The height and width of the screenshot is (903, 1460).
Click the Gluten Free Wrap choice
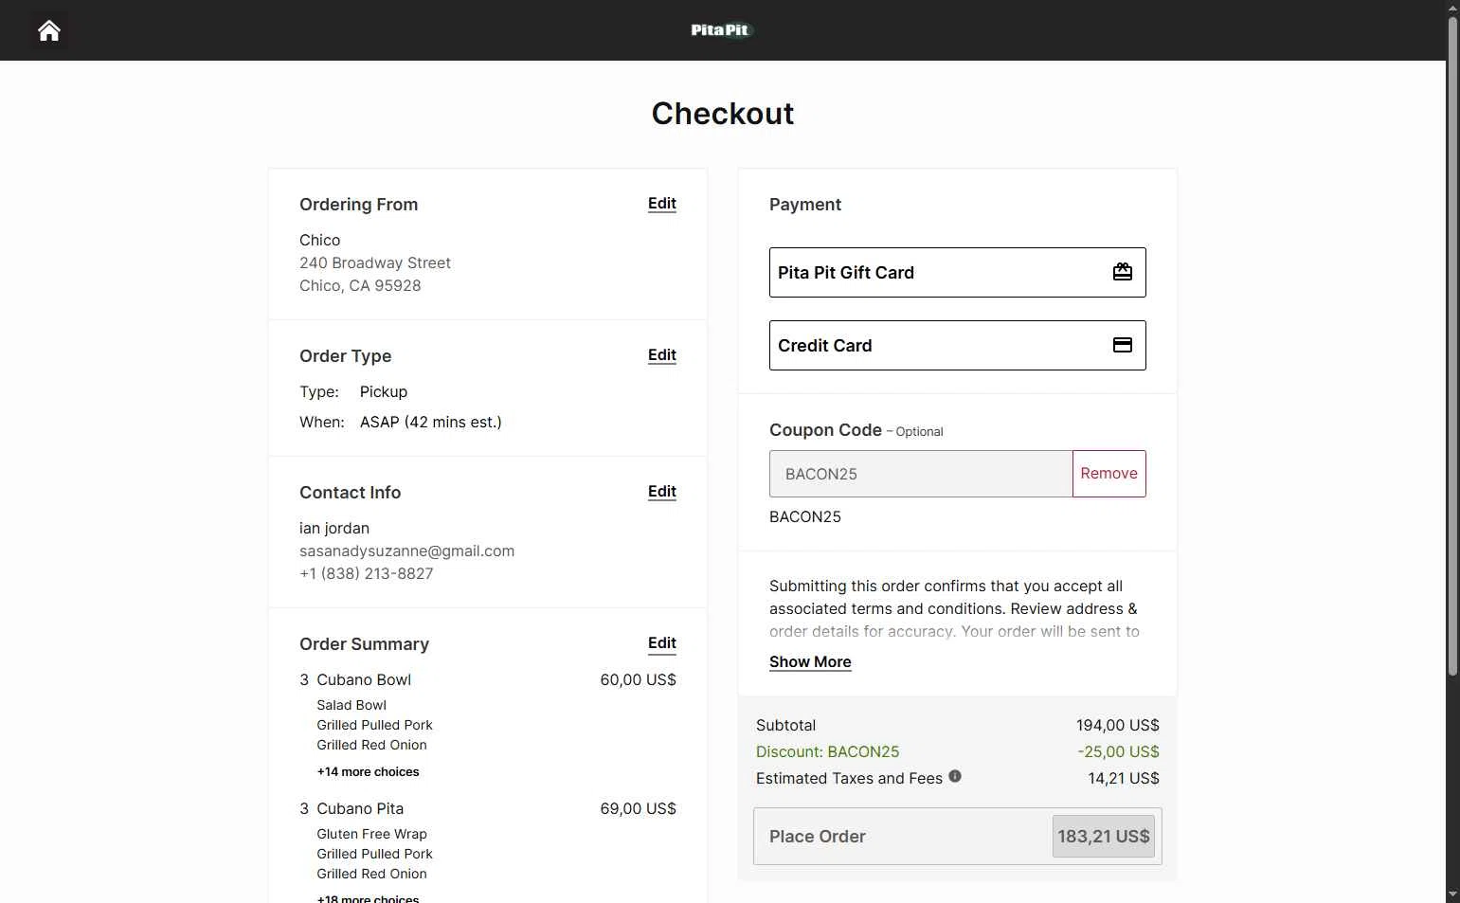tap(371, 834)
